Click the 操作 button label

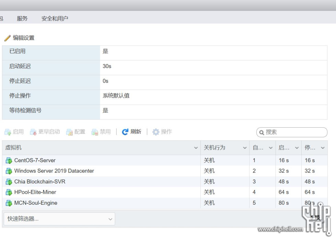click(166, 131)
